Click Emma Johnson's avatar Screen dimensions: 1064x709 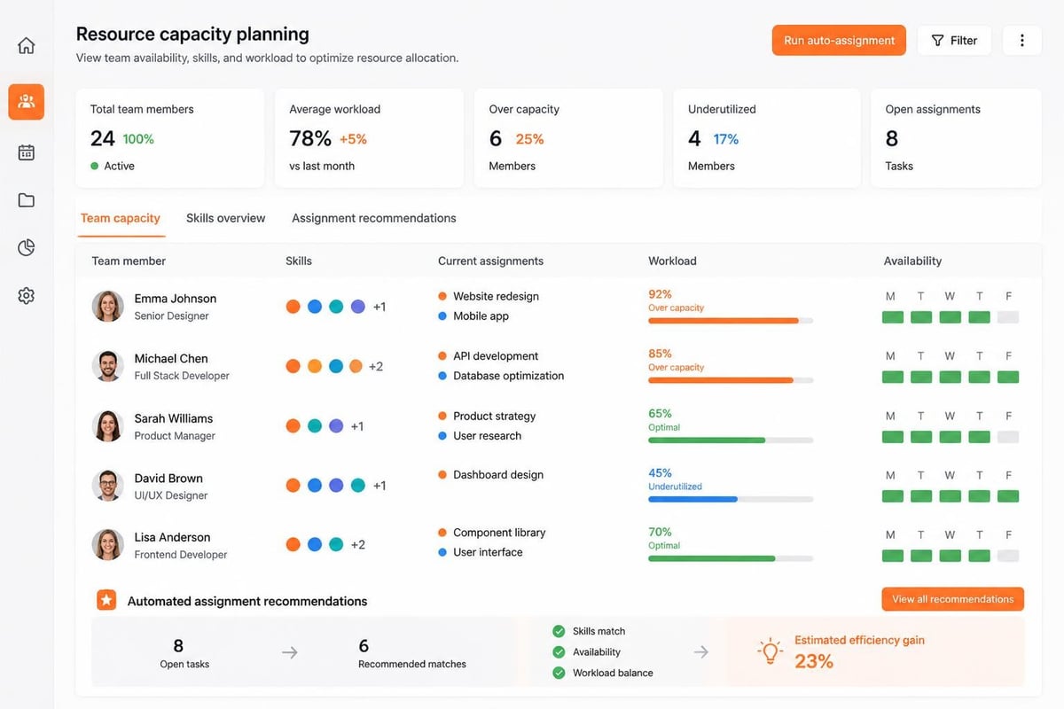coord(108,307)
